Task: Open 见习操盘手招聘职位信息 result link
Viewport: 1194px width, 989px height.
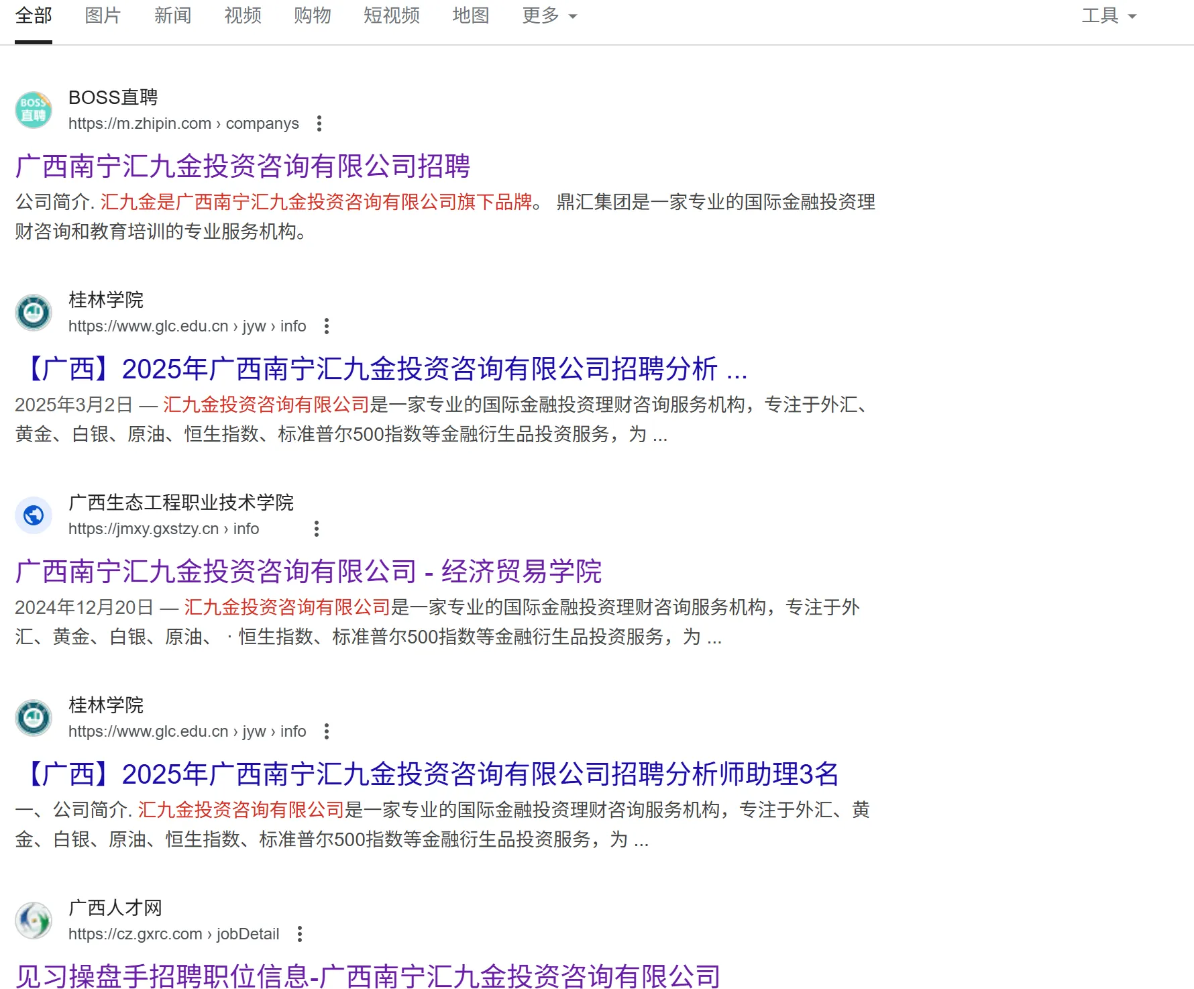Action: 368,976
